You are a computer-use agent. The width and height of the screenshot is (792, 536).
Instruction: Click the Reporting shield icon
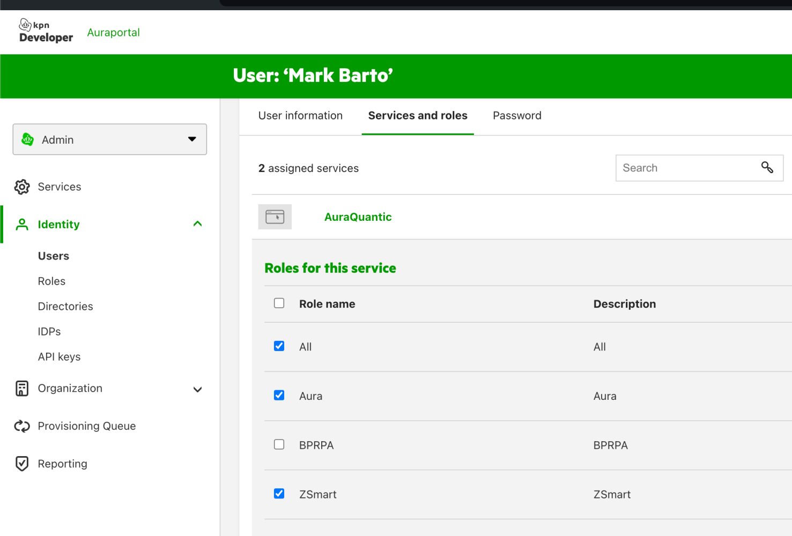[x=22, y=464]
